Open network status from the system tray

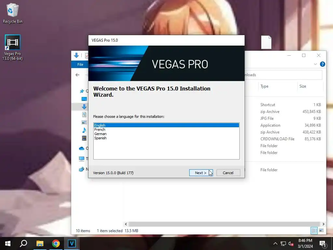(x=283, y=243)
